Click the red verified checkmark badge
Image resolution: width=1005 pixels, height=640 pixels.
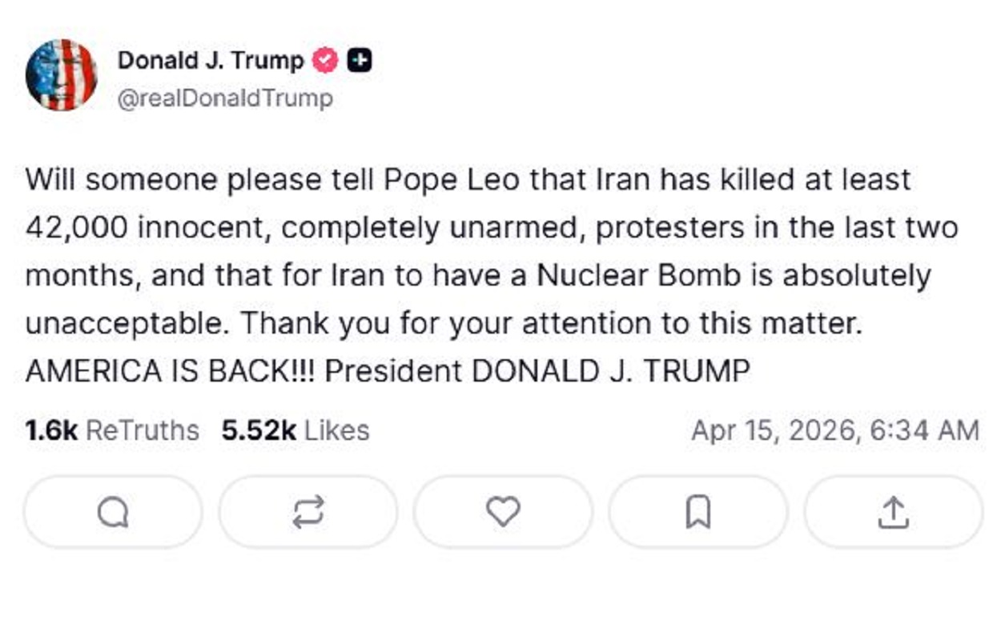pyautogui.click(x=324, y=61)
